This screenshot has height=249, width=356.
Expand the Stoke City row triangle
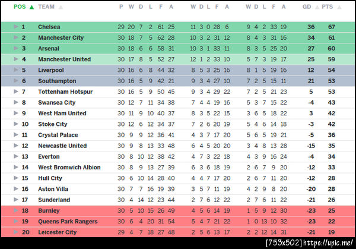coord(15,124)
